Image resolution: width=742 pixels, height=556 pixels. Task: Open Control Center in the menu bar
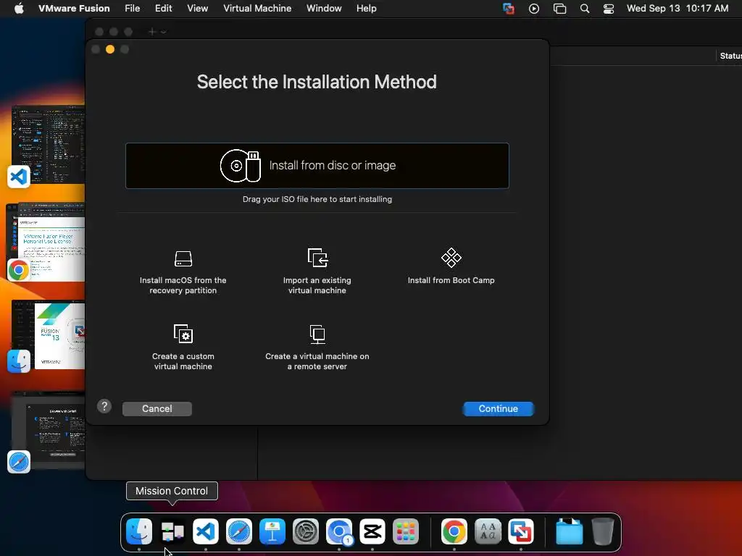(x=609, y=9)
